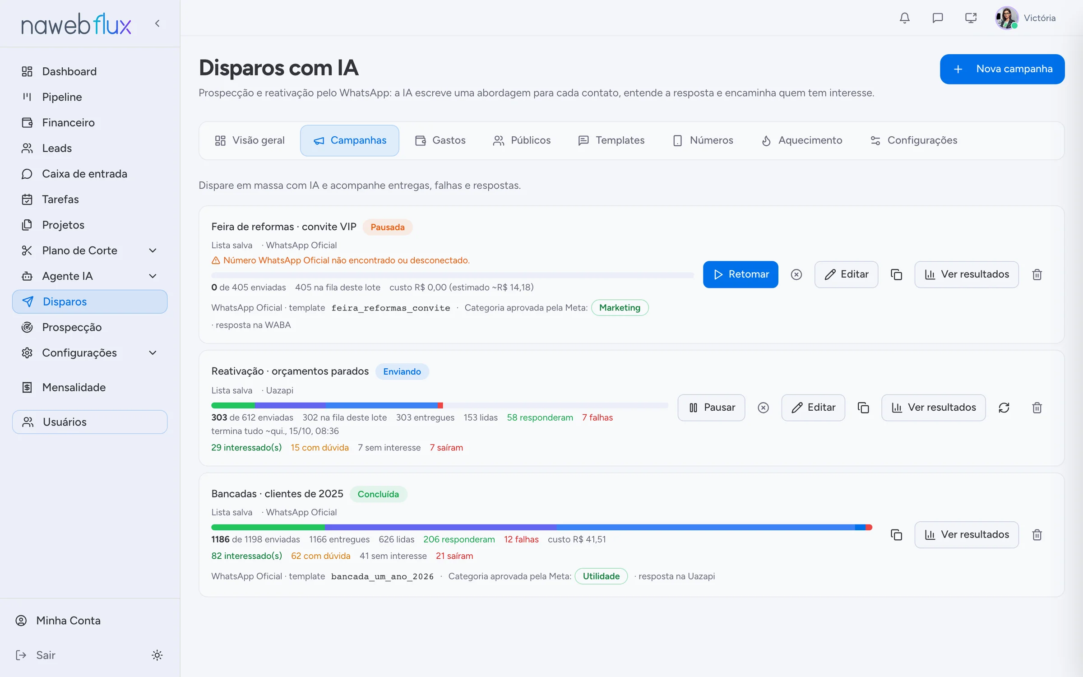Viewport: 1083px width, 677px height.
Task: Pause the Reativação campaign
Action: pyautogui.click(x=711, y=408)
